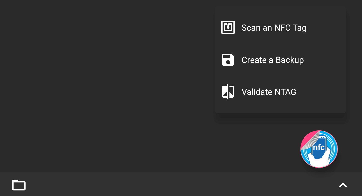This screenshot has height=196, width=362.
Task: Browse files with the bottom-left folder button
Action: point(19,185)
